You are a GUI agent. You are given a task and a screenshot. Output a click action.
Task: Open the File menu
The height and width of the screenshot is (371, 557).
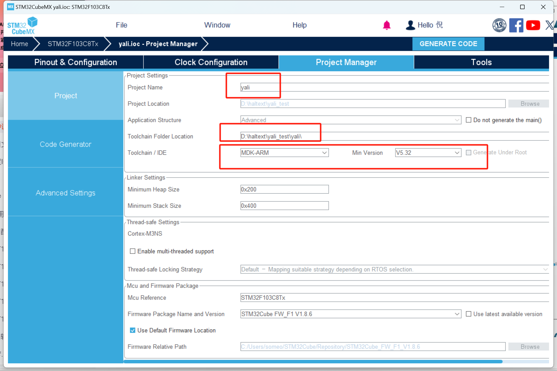coord(121,25)
